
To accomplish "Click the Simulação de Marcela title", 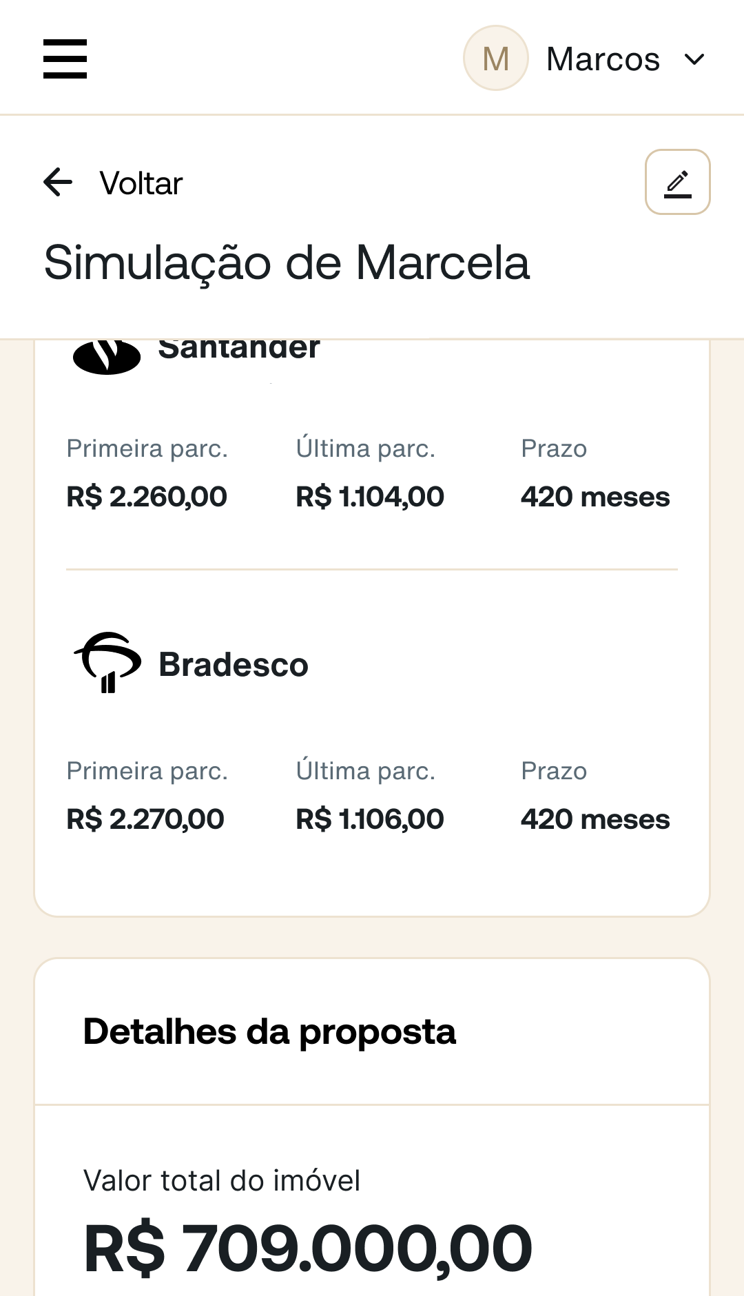I will [x=287, y=263].
